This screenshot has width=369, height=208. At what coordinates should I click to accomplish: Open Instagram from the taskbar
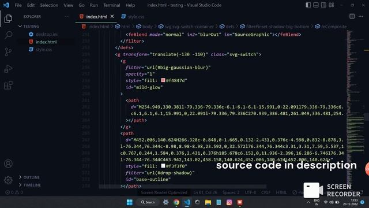229,202
